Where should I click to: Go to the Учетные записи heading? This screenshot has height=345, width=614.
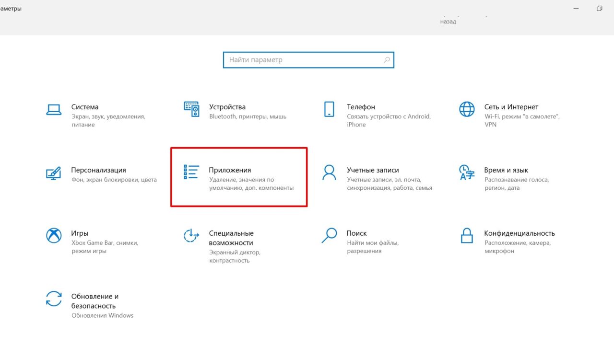(x=373, y=170)
